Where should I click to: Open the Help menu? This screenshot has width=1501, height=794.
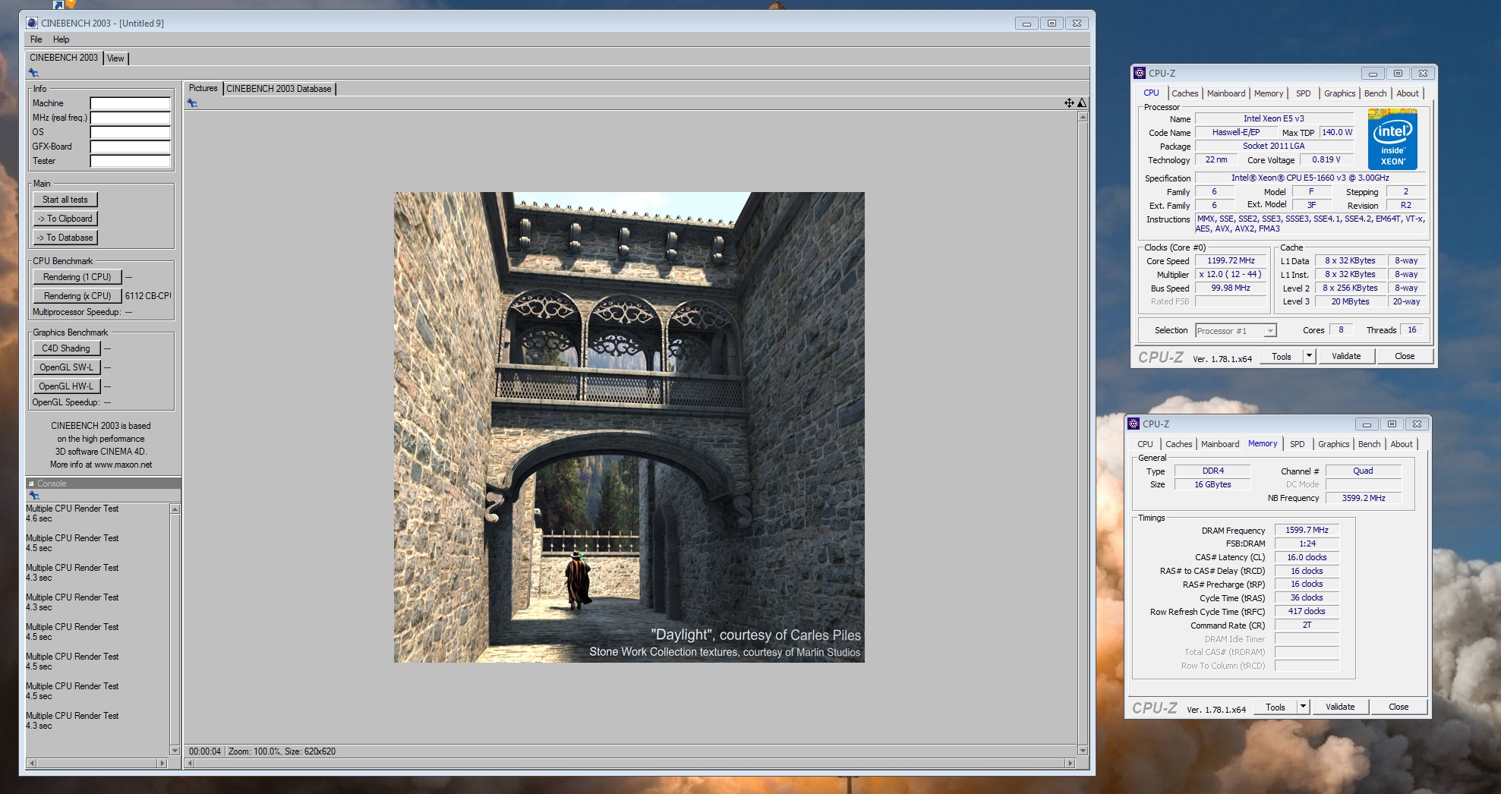tap(61, 39)
